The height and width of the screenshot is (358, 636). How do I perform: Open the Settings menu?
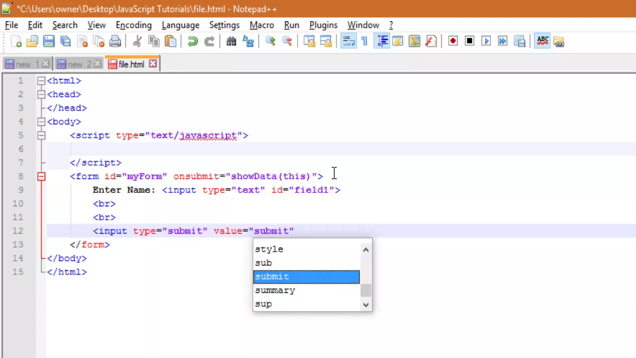tap(224, 25)
